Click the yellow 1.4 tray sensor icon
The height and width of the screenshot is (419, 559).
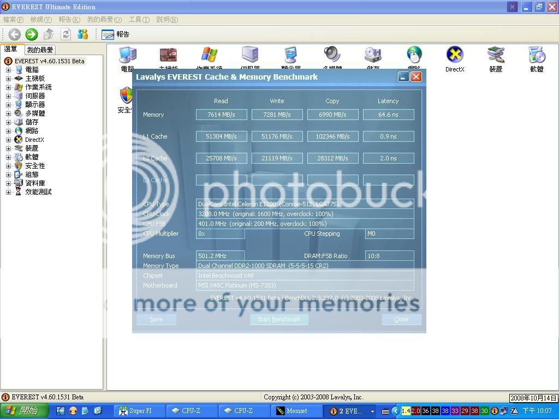click(x=406, y=411)
